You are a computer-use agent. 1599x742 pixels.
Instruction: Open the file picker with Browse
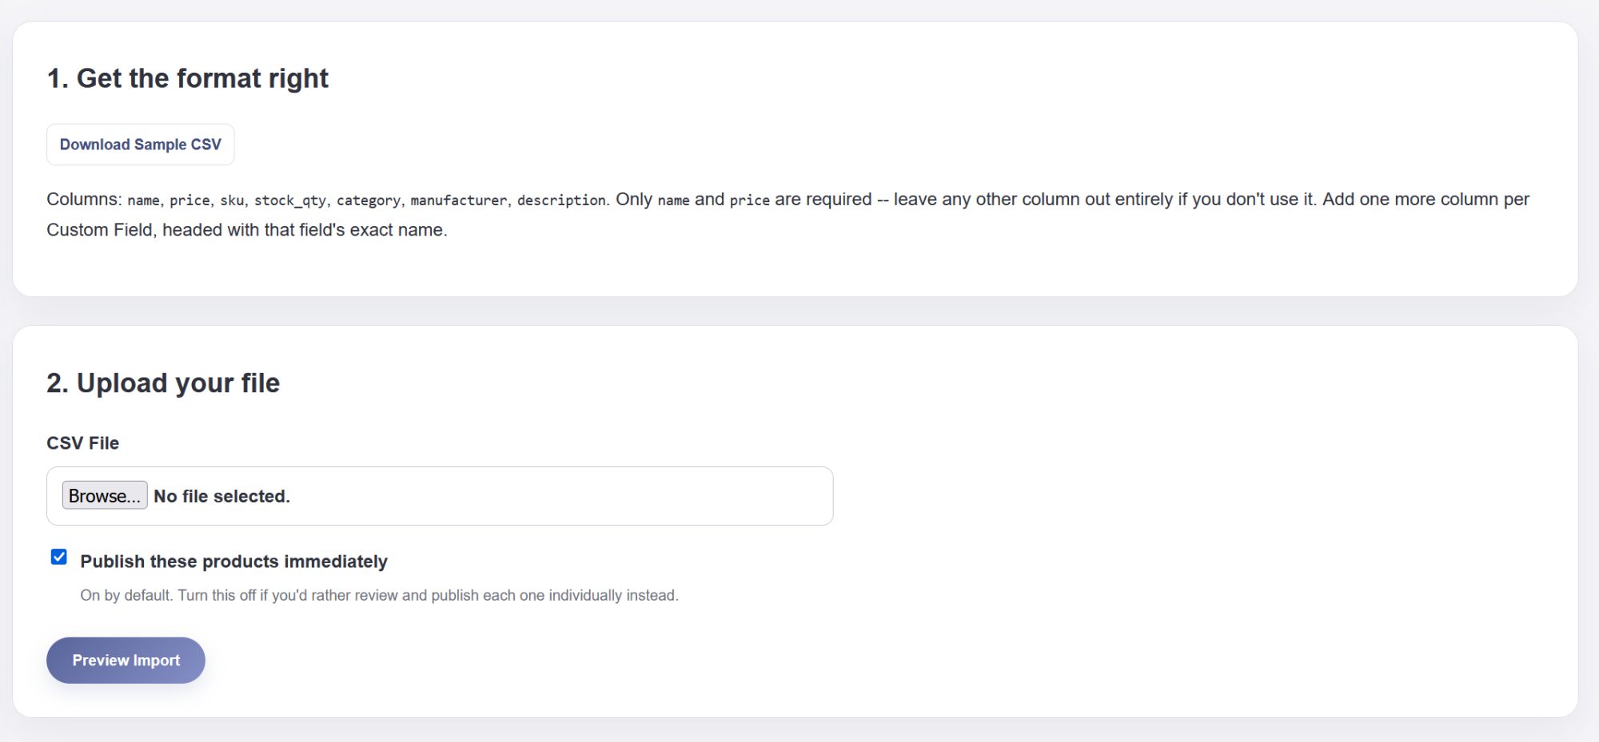pos(105,495)
